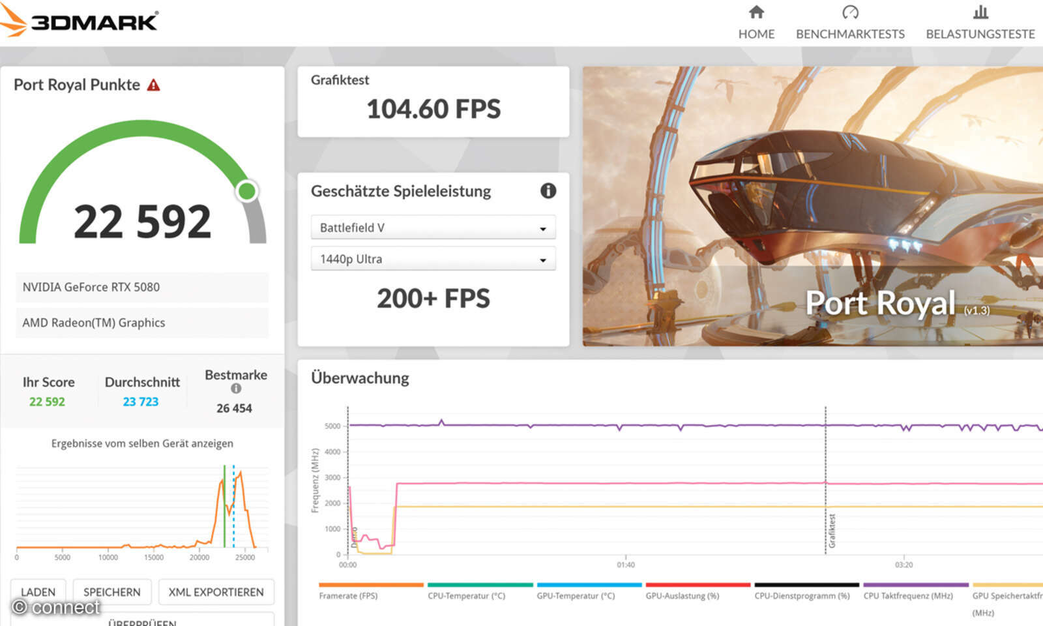The height and width of the screenshot is (626, 1043).
Task: Switch to the HOME menu item
Action: [756, 34]
